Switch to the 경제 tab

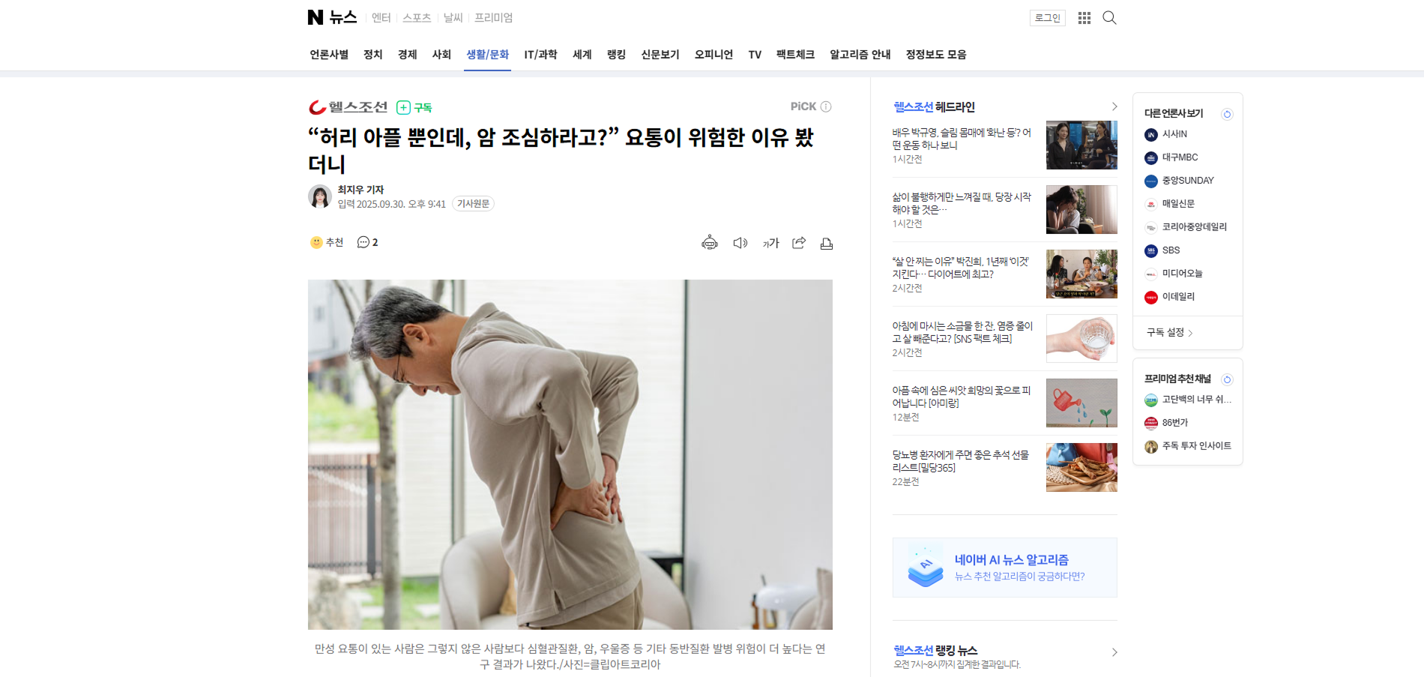[407, 55]
